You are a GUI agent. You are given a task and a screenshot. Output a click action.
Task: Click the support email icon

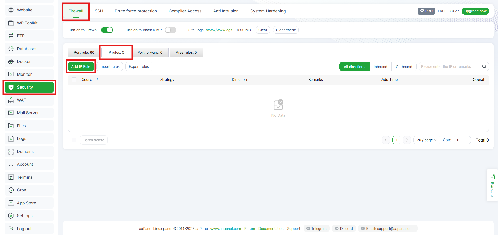tap(363, 229)
